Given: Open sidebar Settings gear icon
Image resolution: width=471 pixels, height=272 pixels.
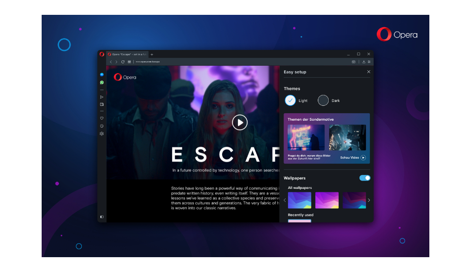Looking at the screenshot, I should (102, 134).
